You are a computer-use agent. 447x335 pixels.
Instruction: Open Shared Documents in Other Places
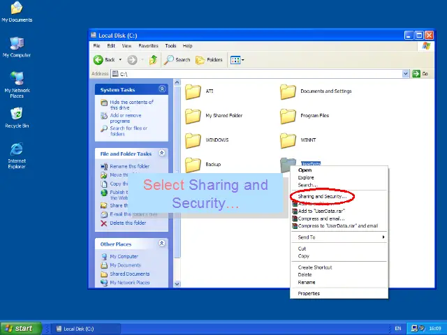(x=130, y=274)
